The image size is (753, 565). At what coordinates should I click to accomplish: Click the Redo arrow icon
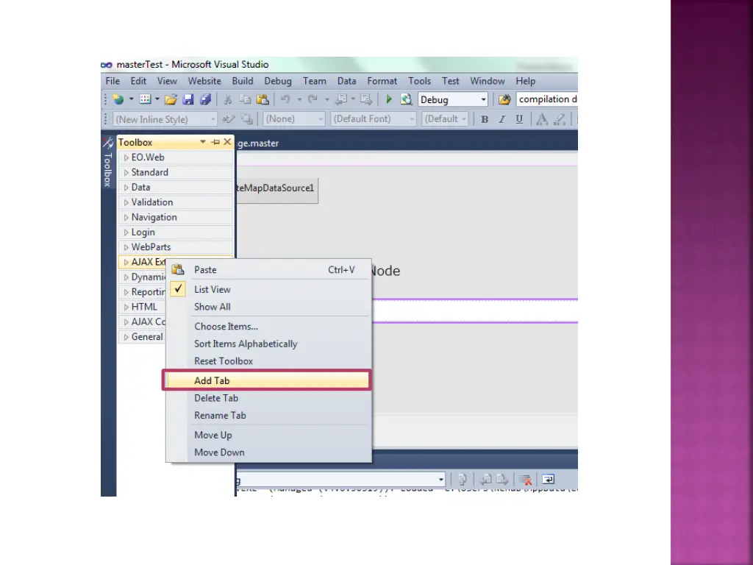313,99
